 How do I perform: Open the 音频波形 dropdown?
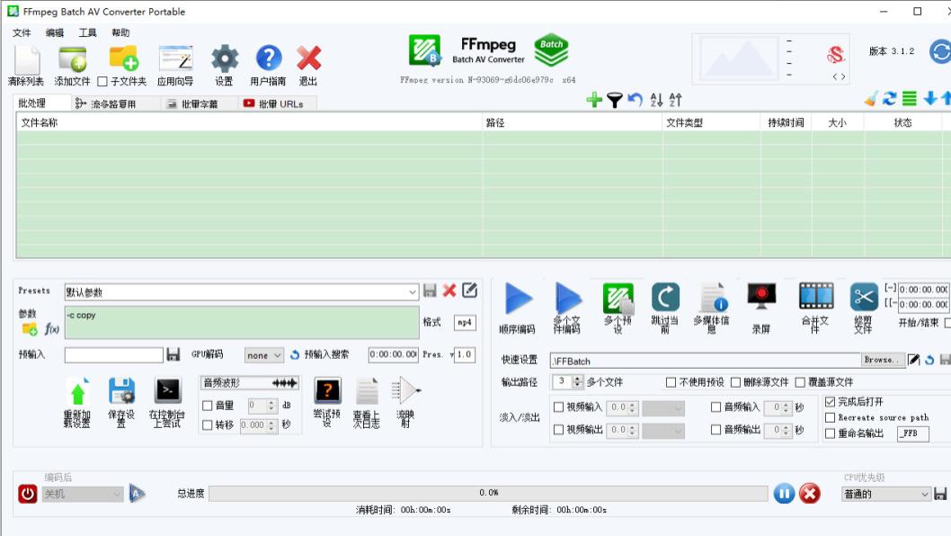pos(250,382)
